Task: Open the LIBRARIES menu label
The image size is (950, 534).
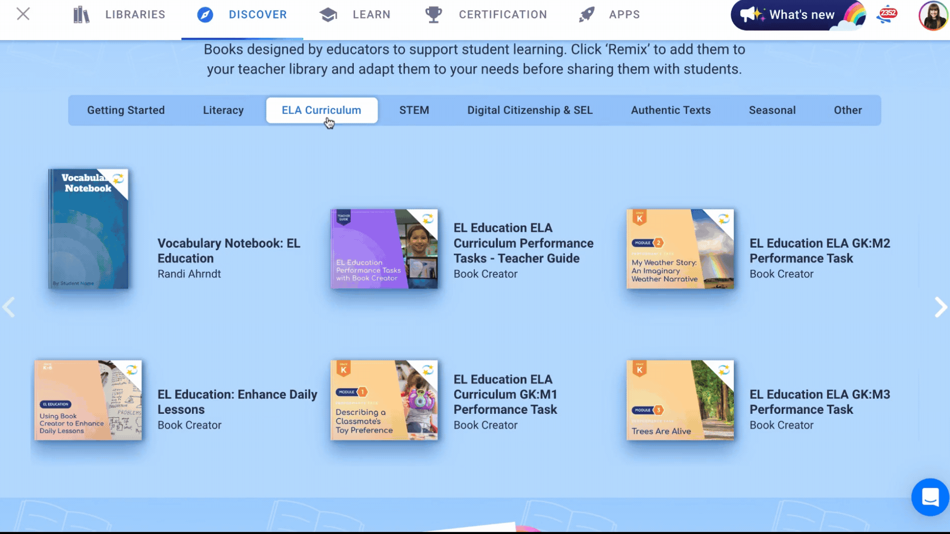Action: click(135, 15)
